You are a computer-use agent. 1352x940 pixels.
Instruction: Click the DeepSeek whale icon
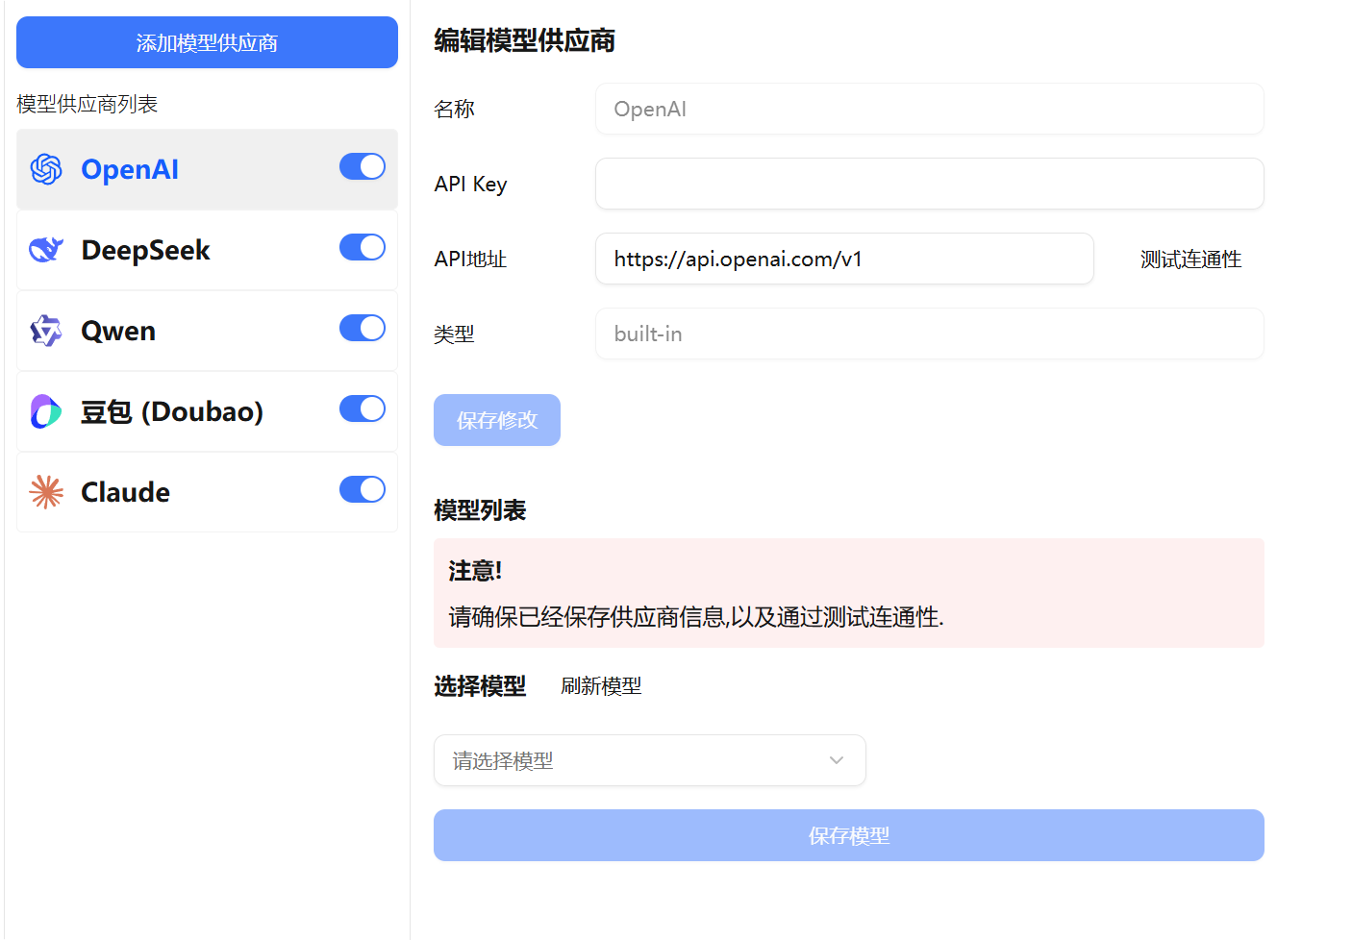46,250
